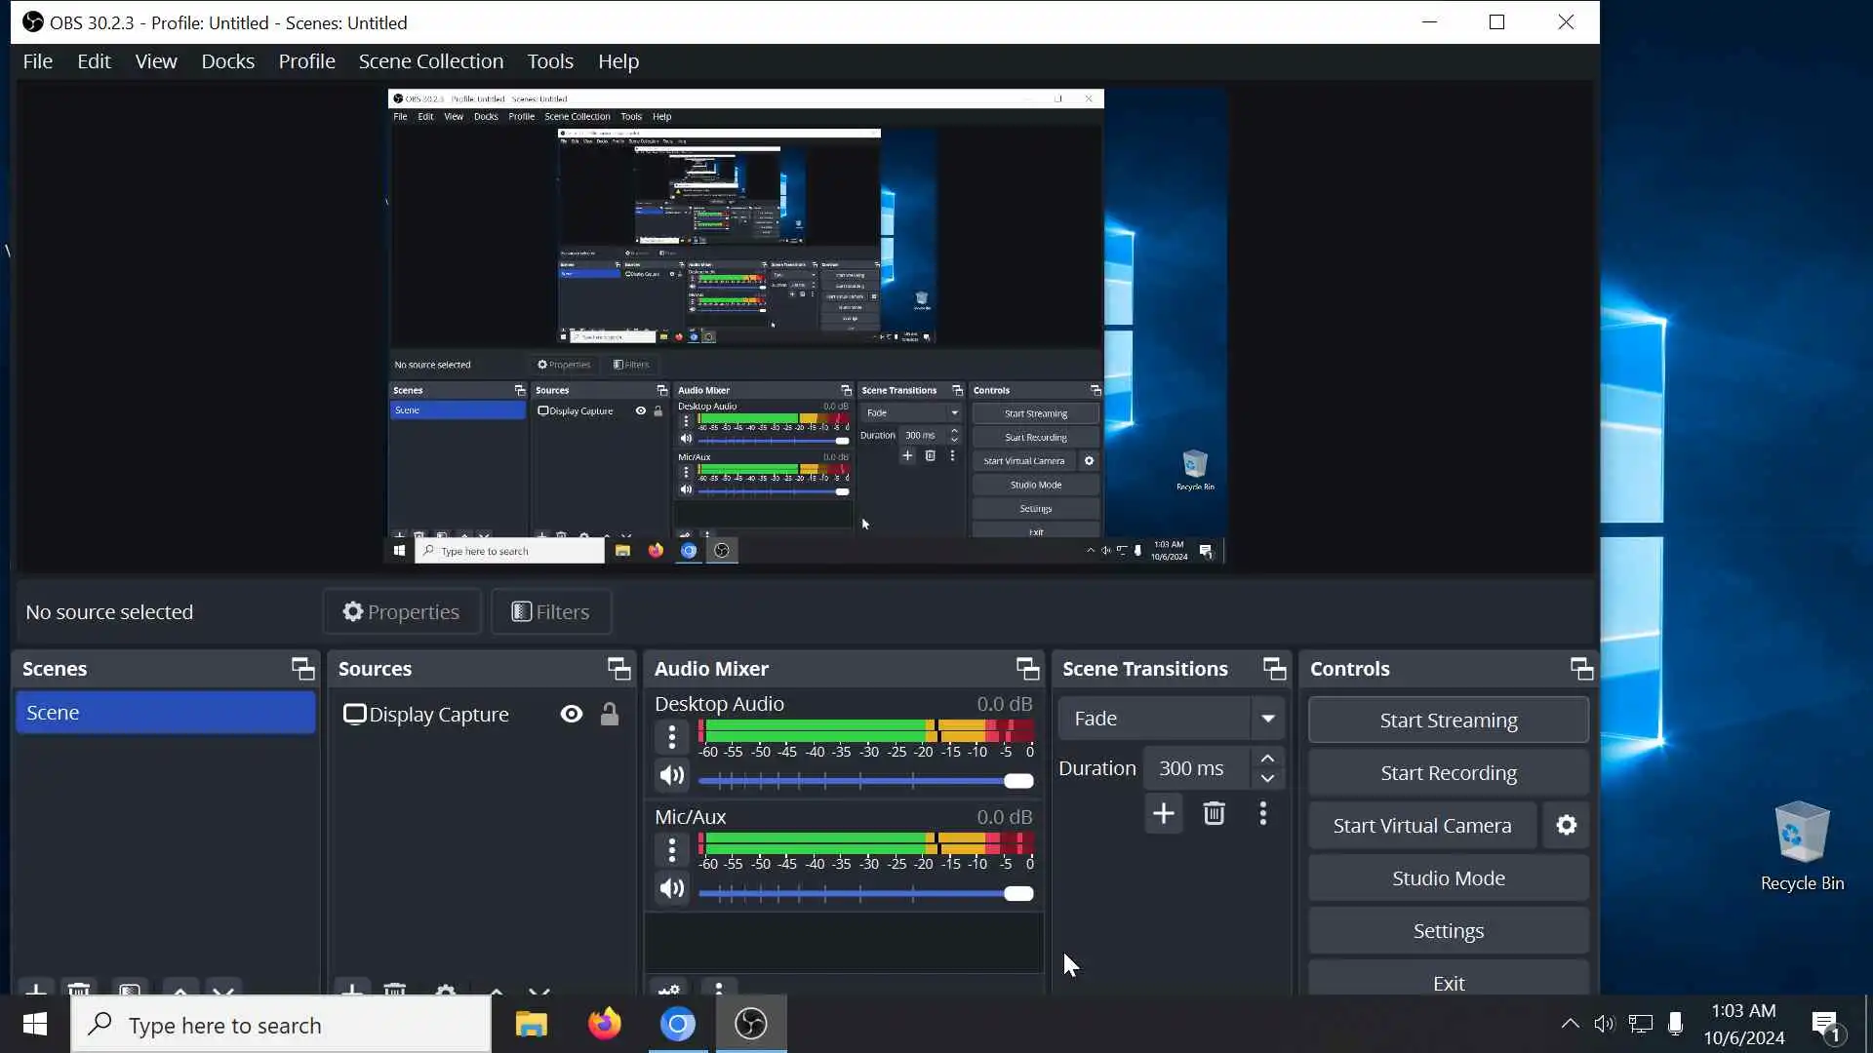Viewport: 1873px width, 1053px height.
Task: Add a new scene transition with plus icon
Action: pos(1163,814)
